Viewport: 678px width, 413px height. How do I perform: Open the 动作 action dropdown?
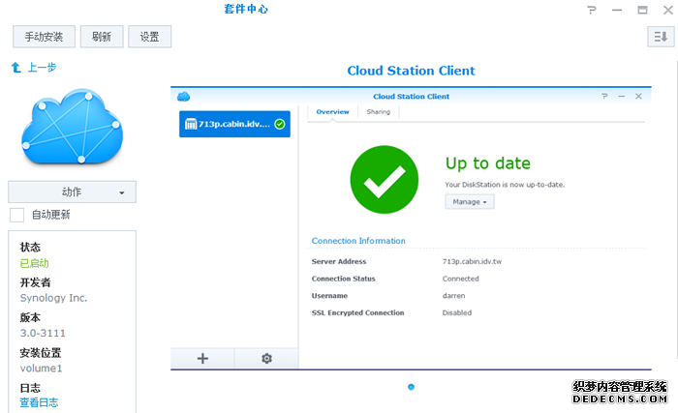73,192
